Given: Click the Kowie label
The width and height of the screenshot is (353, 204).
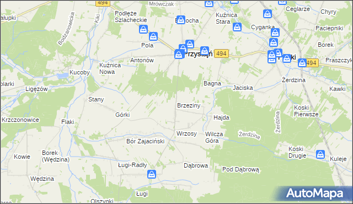Looking at the screenshot, I should pos(22,157).
